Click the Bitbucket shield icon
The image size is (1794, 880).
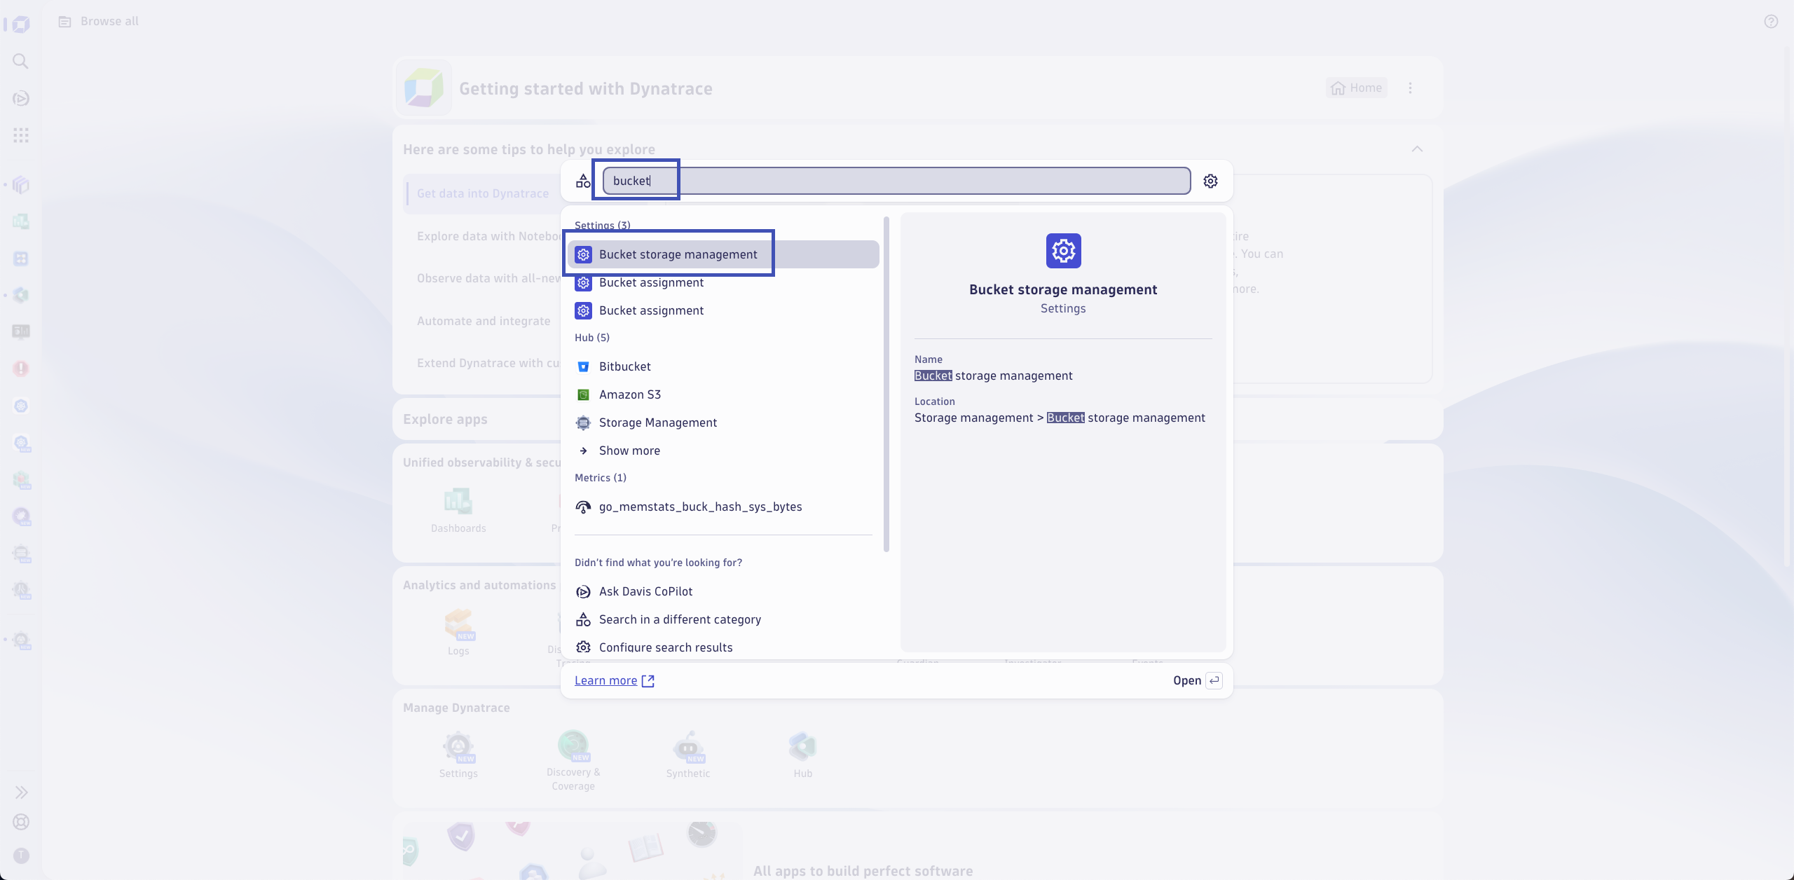[x=583, y=366]
